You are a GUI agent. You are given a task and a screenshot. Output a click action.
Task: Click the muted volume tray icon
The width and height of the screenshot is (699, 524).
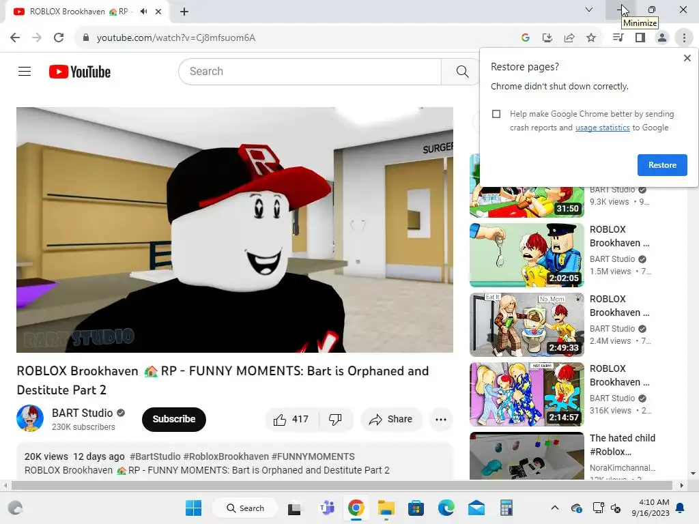click(616, 508)
